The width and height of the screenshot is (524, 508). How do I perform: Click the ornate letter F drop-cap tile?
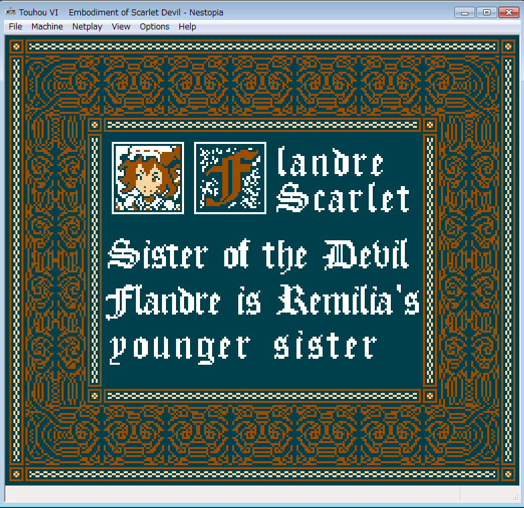tap(230, 178)
